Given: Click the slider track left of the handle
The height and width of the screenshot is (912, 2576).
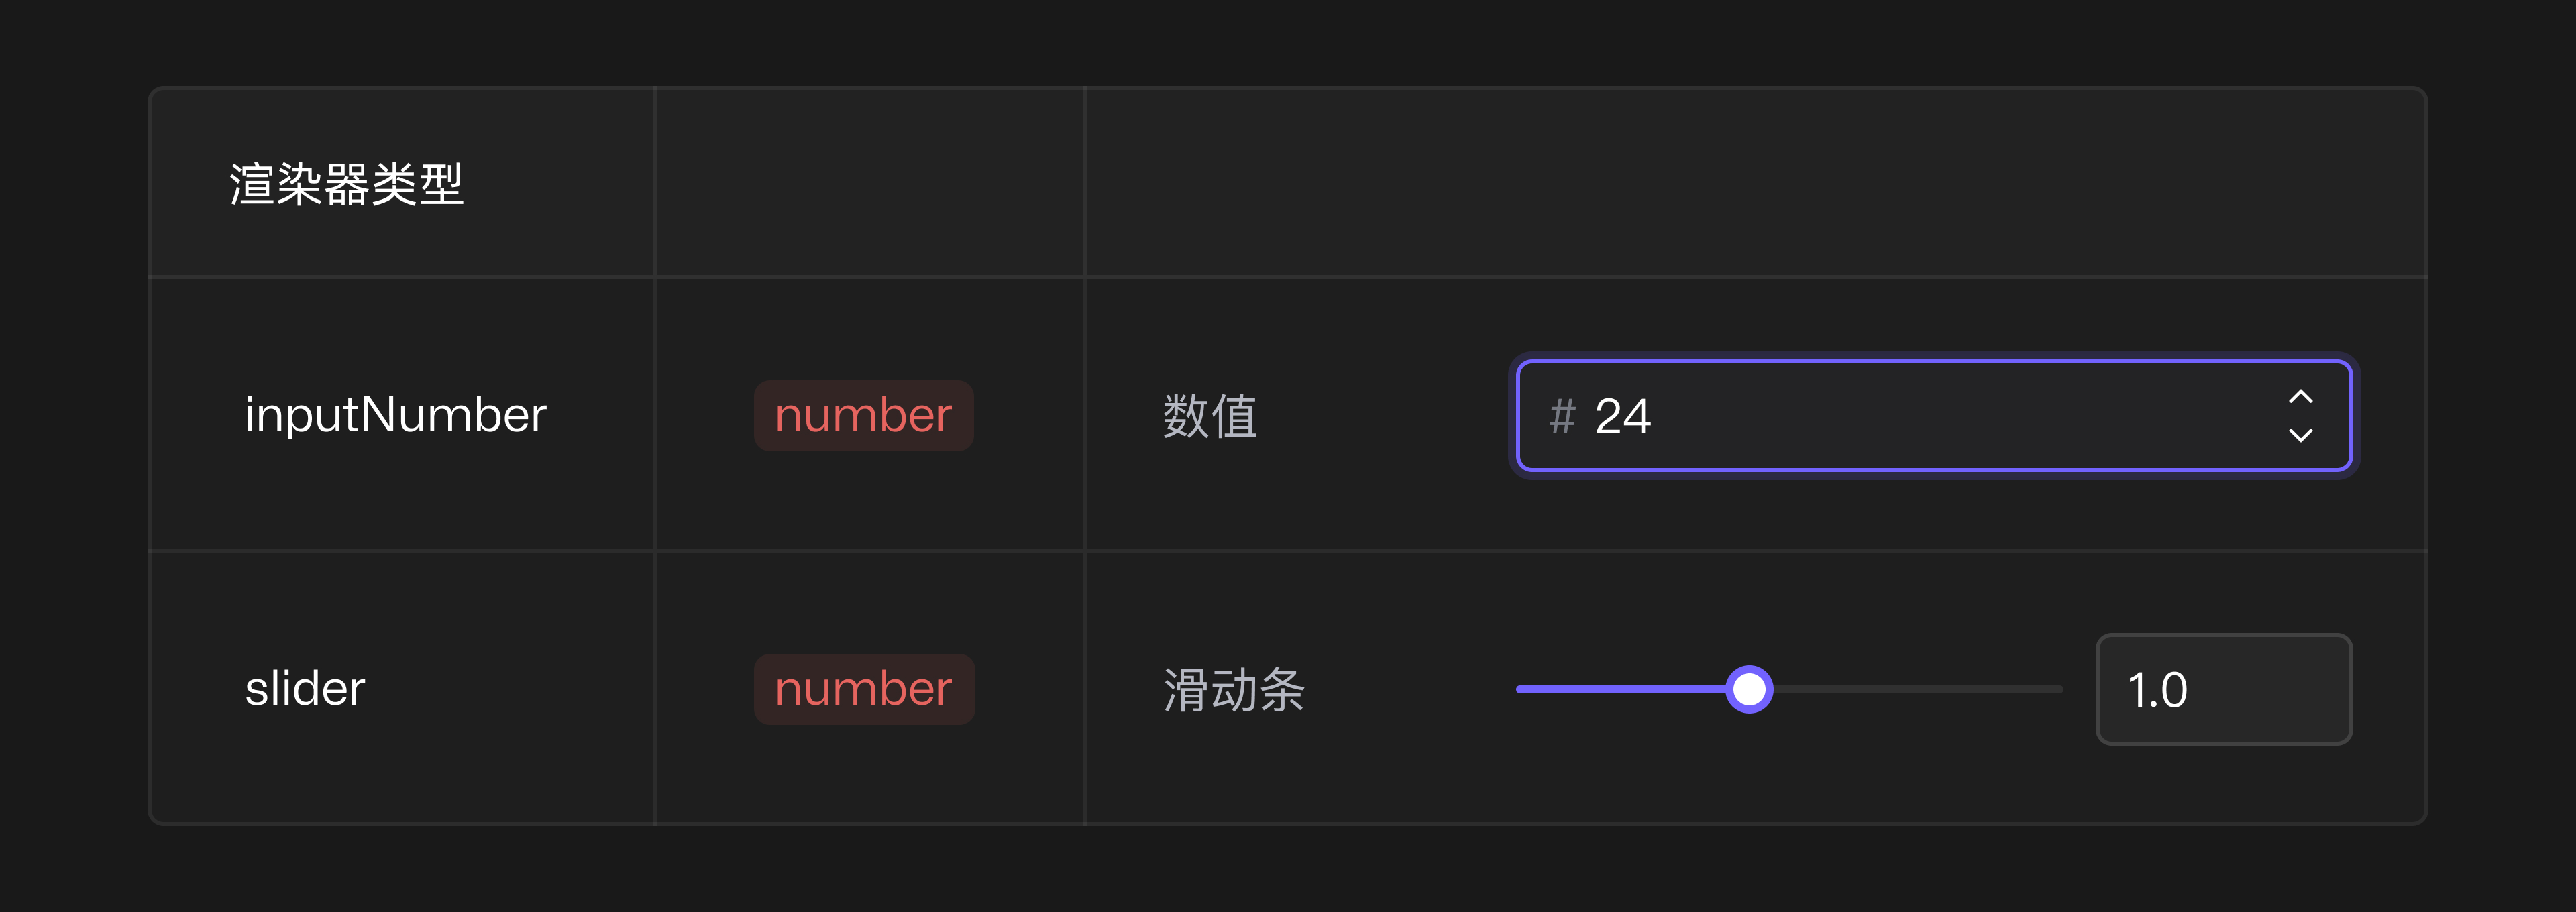Looking at the screenshot, I should click(1620, 688).
